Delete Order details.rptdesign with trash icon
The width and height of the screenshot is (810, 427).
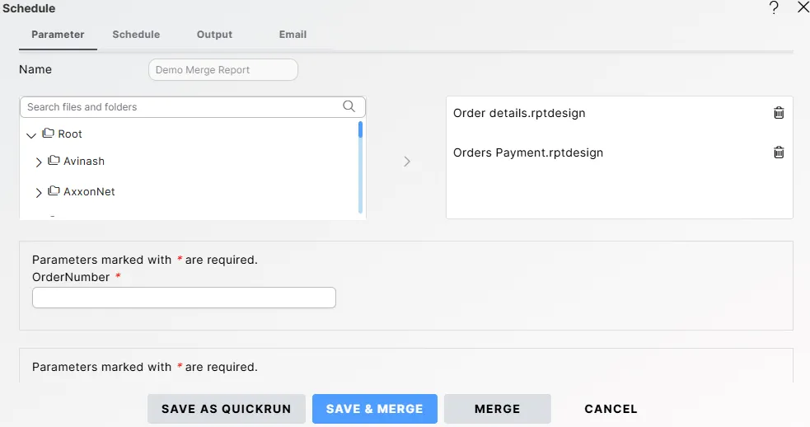[779, 113]
